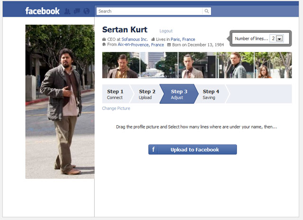Click the large profile picture

pos(60,101)
